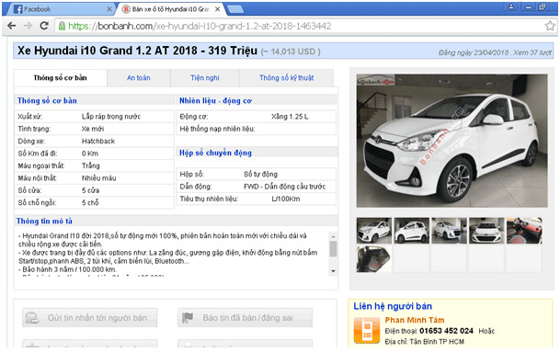Click the description scroll up arrow
The image size is (560, 353).
point(333,236)
